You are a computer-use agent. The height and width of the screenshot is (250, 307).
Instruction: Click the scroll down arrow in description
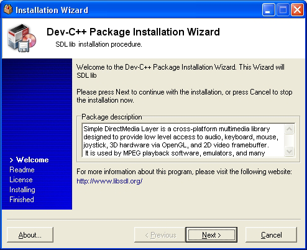tap(289, 151)
